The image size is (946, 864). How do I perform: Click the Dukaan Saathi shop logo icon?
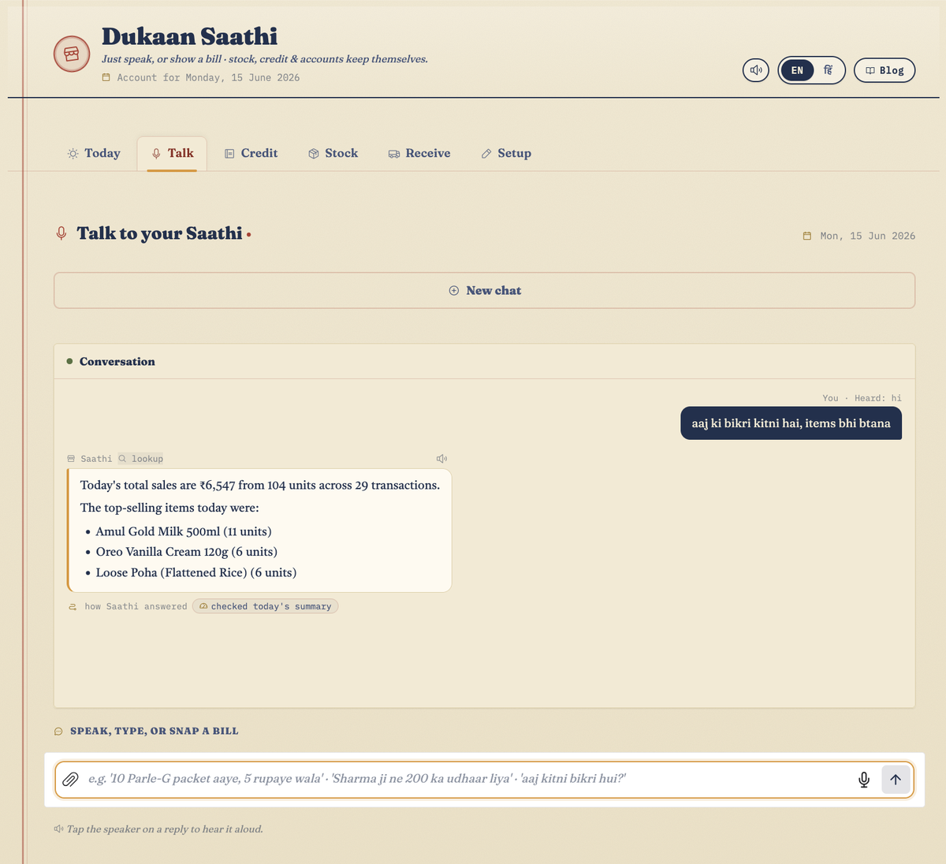[72, 54]
